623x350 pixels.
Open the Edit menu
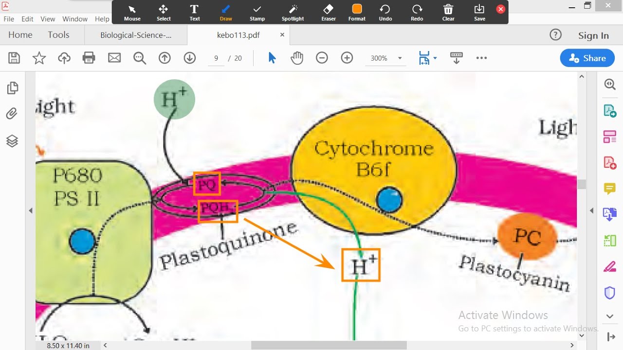[x=28, y=19]
